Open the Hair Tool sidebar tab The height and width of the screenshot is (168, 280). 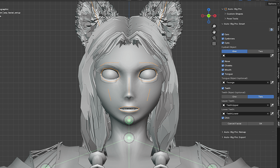click(x=278, y=39)
